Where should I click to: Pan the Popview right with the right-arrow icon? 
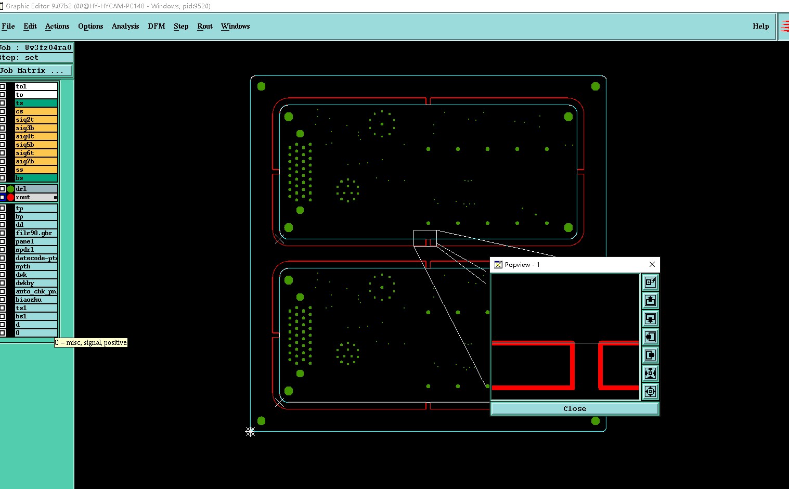(x=650, y=355)
